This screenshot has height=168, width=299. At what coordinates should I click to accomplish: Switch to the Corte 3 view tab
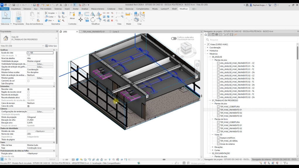(116, 32)
